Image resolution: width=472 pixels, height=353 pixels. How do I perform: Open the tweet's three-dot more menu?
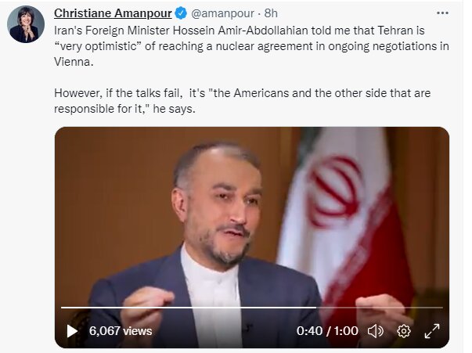tap(442, 13)
